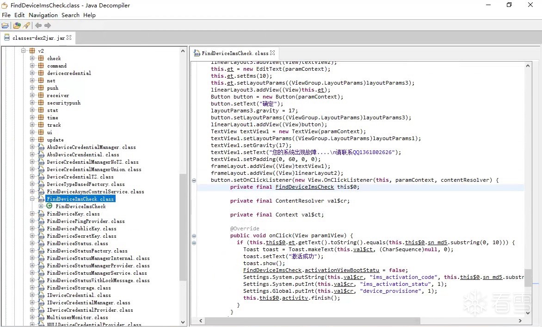Collapse the FindDeviceImsCheck.class node
The height and width of the screenshot is (327, 542).
(32, 199)
